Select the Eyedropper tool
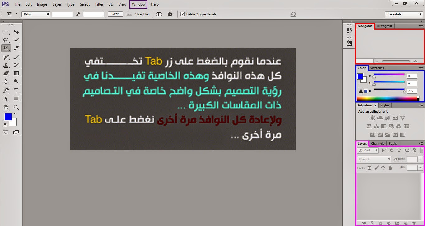Screen dimensions: 425x226 click(16, 48)
